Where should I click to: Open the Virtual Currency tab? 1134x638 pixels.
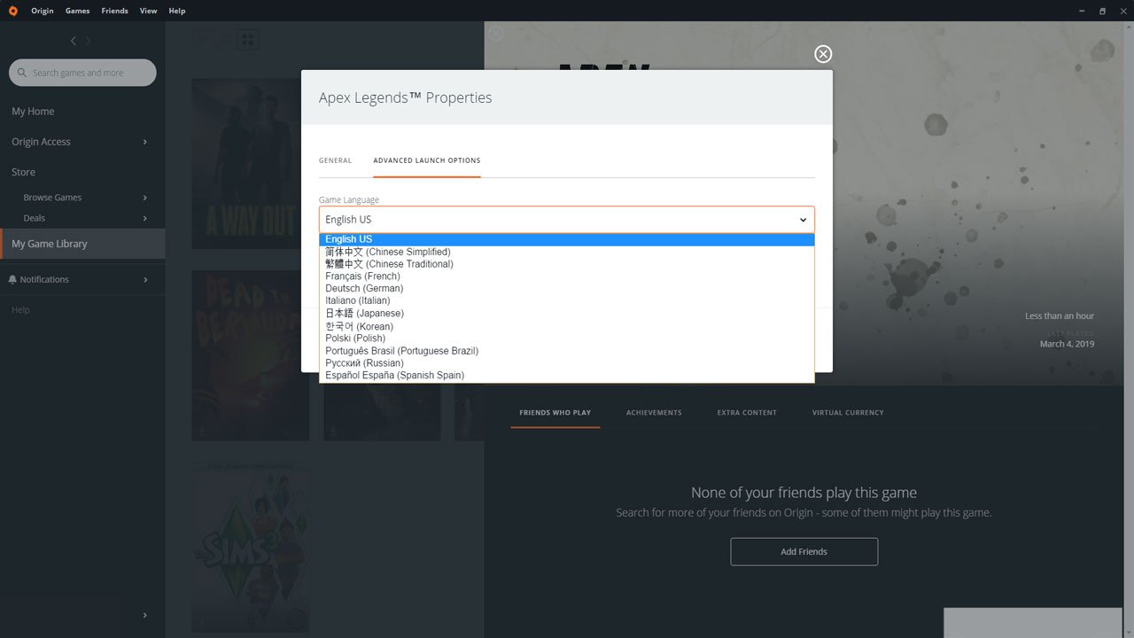[848, 413]
